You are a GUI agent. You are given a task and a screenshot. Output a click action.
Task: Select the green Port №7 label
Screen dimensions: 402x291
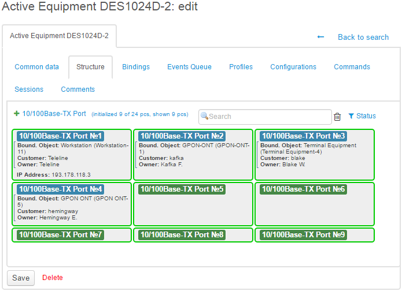[x=61, y=234]
